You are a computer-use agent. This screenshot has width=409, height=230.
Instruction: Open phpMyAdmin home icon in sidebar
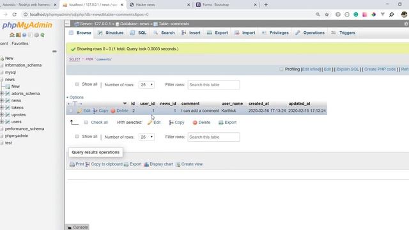(12, 35)
